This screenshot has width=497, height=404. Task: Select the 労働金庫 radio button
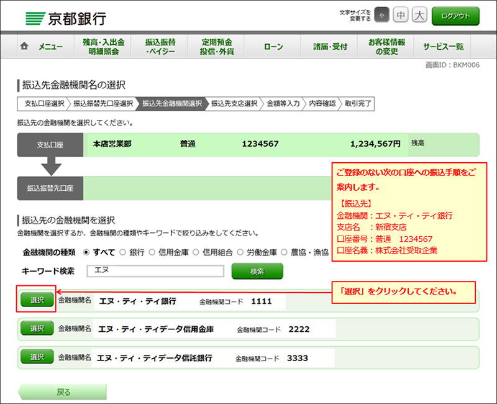(240, 252)
